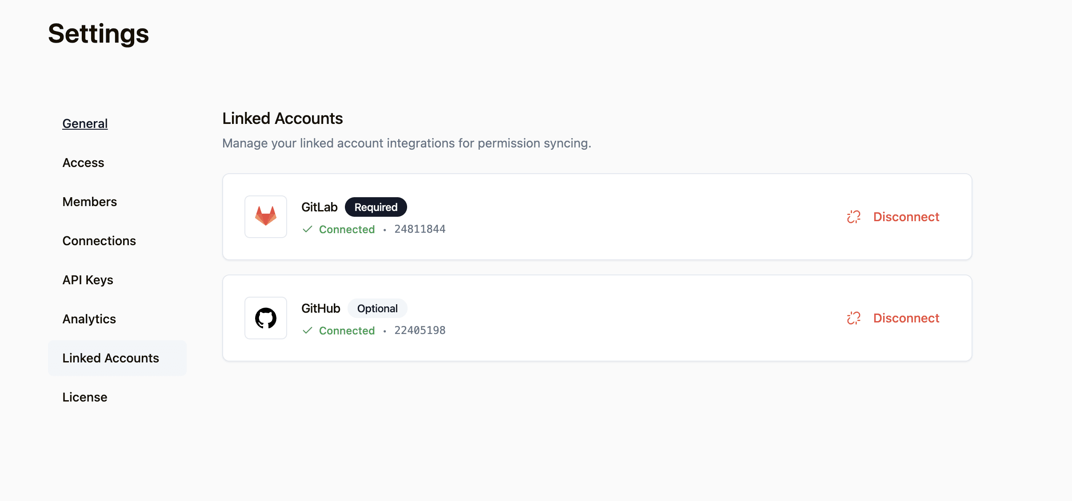Click the broken-link icon for GitLab disconnect

pyautogui.click(x=854, y=217)
